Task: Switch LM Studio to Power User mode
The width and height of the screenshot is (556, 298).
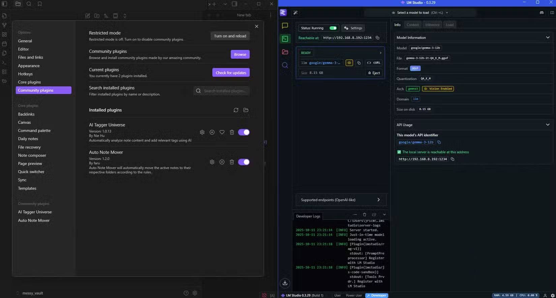Action: tap(354, 295)
